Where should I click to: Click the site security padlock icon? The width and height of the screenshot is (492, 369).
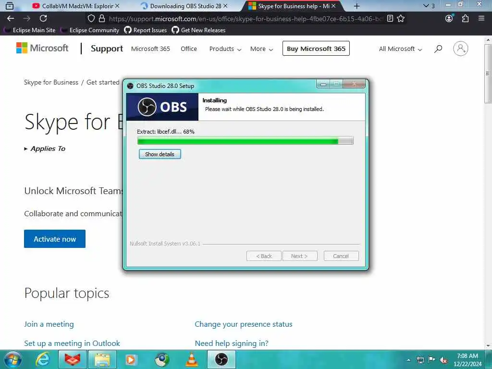[x=102, y=19]
